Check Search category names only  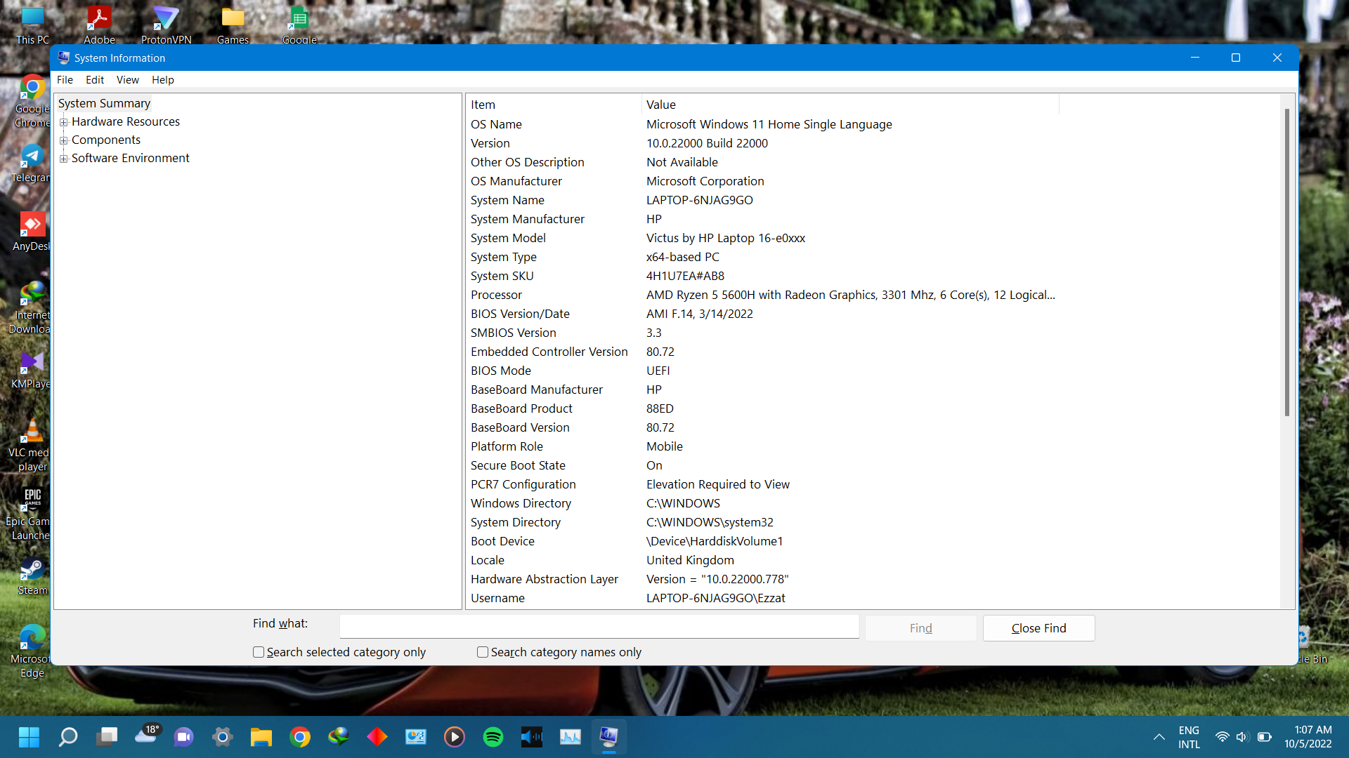point(482,652)
